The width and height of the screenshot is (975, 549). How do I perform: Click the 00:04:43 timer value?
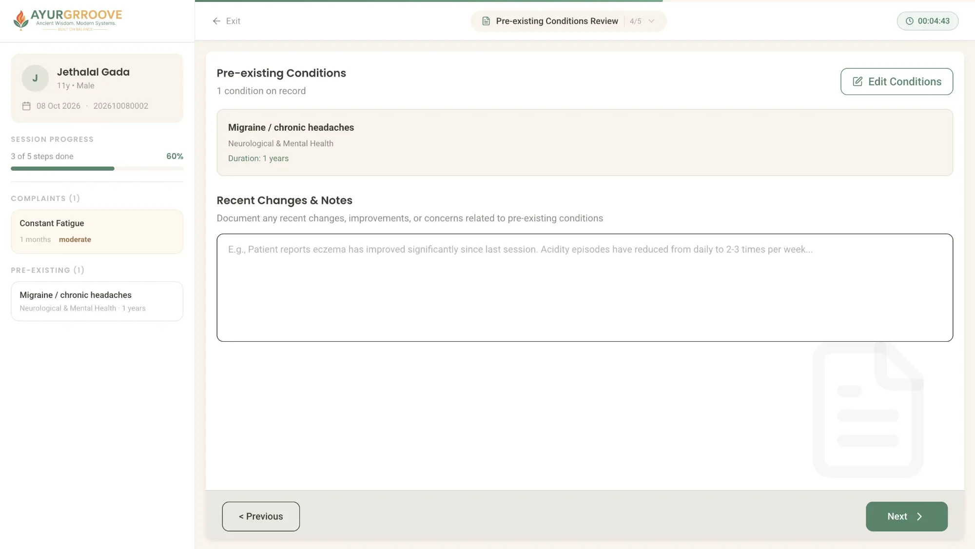click(x=934, y=21)
